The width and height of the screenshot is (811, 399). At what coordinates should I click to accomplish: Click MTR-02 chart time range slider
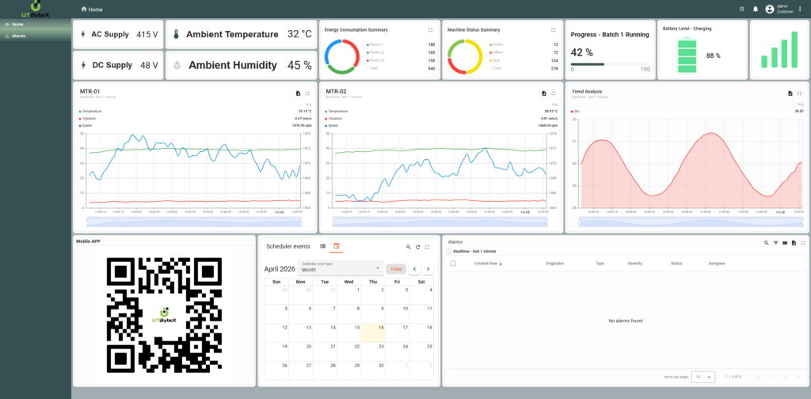(440, 222)
